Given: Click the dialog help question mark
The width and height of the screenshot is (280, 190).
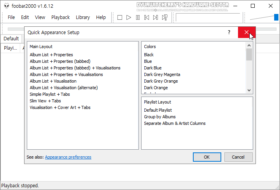Looking at the screenshot, I should (x=229, y=32).
